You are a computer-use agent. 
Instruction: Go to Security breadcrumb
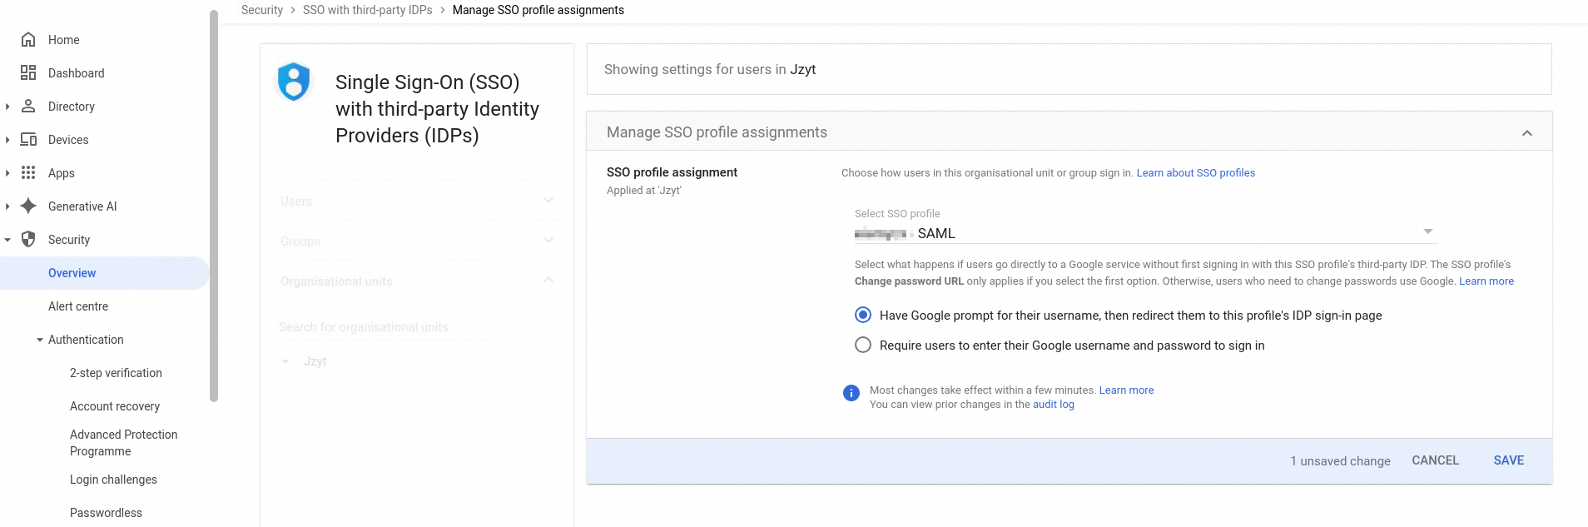[262, 10]
